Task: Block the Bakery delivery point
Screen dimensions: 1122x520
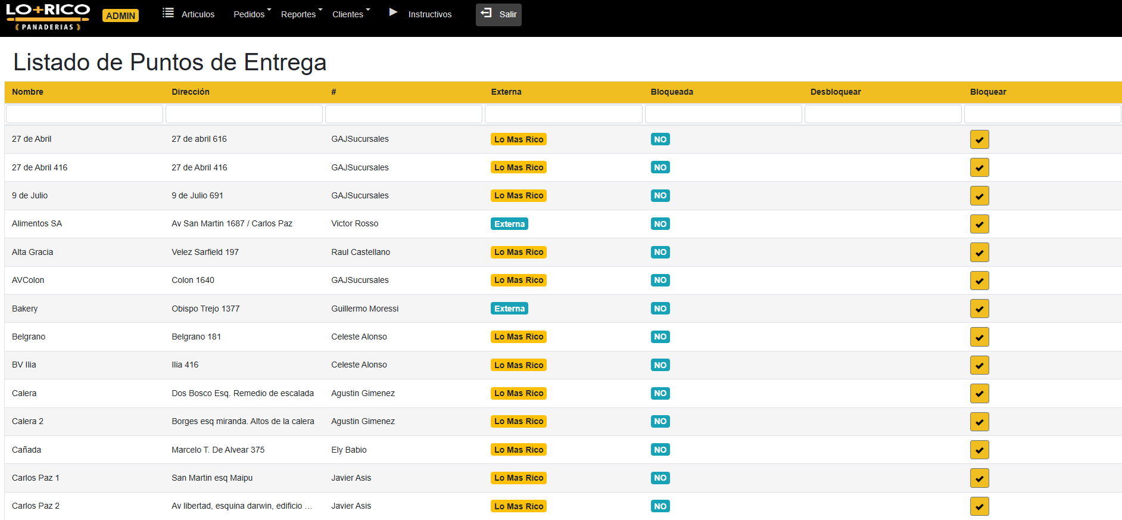Action: (x=979, y=309)
